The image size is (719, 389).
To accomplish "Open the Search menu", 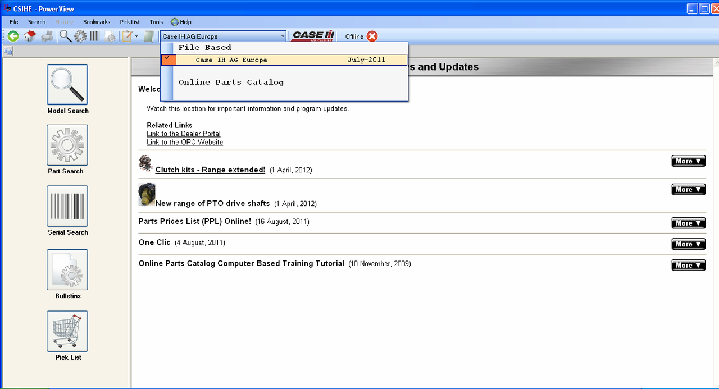I will [37, 22].
